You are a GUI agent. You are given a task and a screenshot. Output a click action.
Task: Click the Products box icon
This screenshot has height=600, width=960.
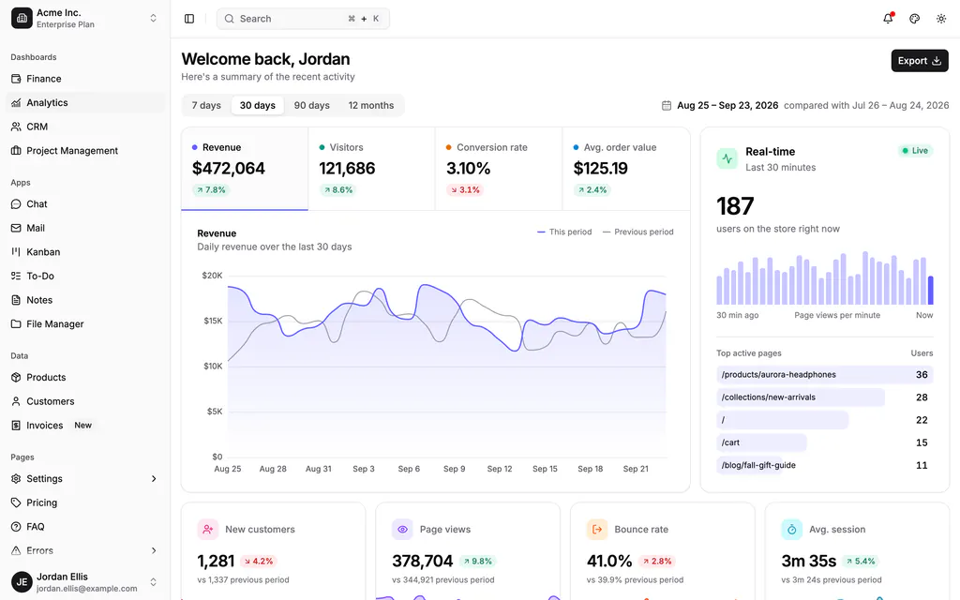point(16,377)
